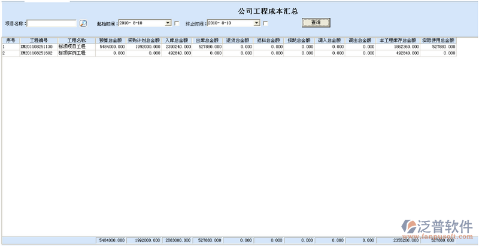Click the 预算总金额 column header
The image size is (479, 246).
[x=111, y=41]
